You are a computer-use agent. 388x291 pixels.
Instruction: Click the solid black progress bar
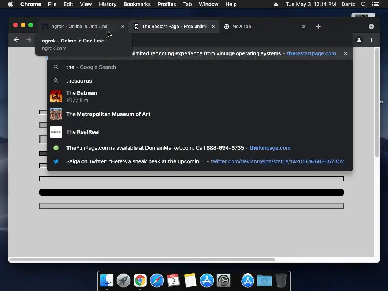pos(191,192)
